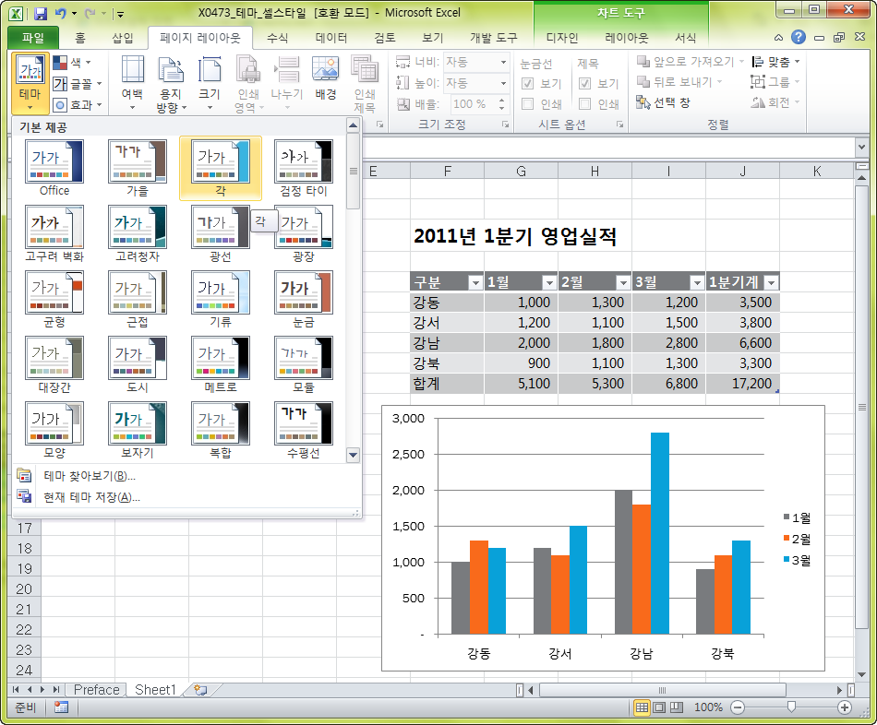Click the zoom in plus button
Image resolution: width=877 pixels, height=725 pixels.
pos(844,707)
